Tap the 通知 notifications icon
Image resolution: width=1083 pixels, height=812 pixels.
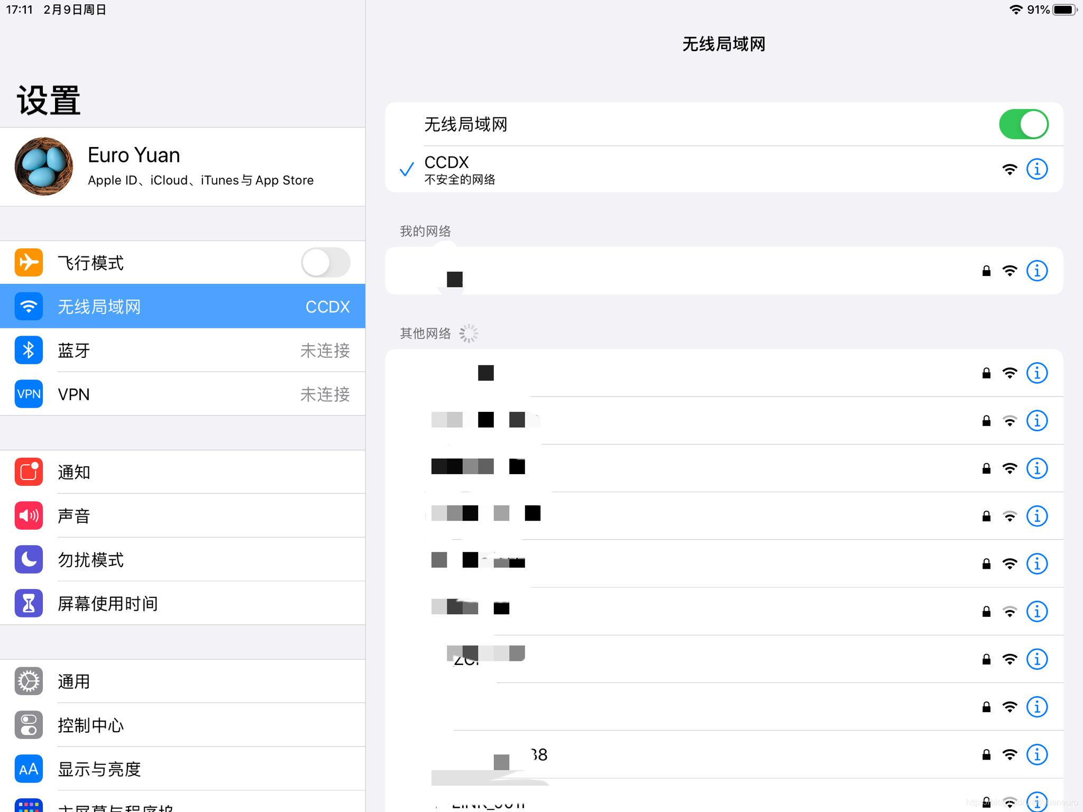coord(29,472)
